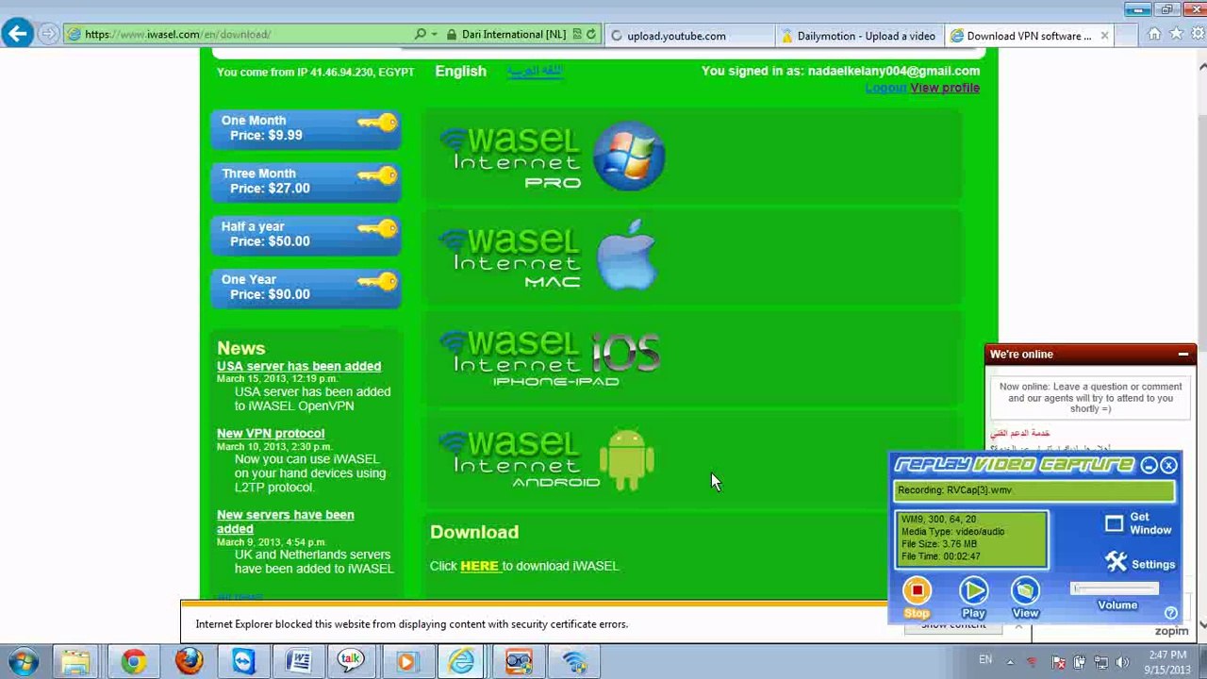The image size is (1207, 679).
Task: Open the iWASEL Wi-Fi app on the taskbar
Action: 574,661
